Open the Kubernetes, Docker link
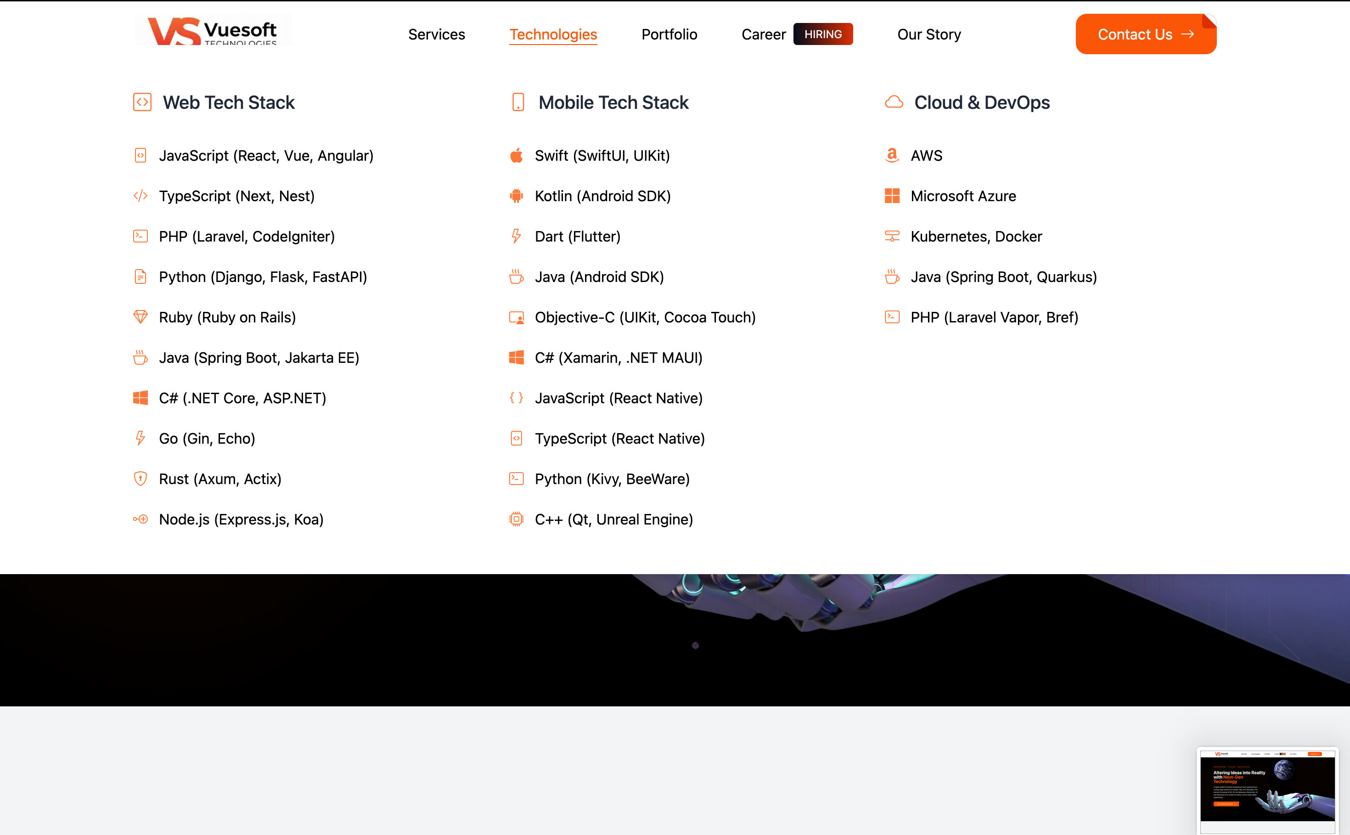Image resolution: width=1350 pixels, height=835 pixels. click(x=976, y=237)
